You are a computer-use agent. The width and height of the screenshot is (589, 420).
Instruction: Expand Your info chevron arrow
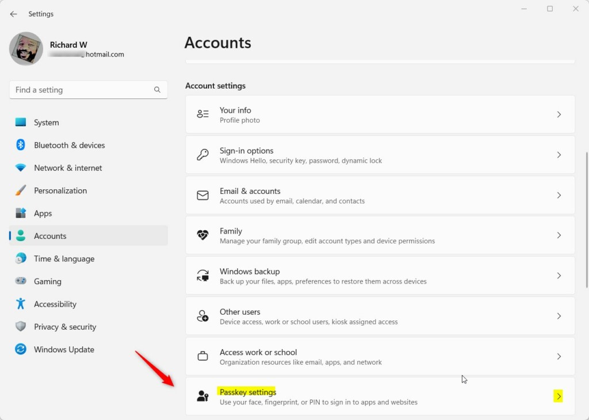(559, 114)
